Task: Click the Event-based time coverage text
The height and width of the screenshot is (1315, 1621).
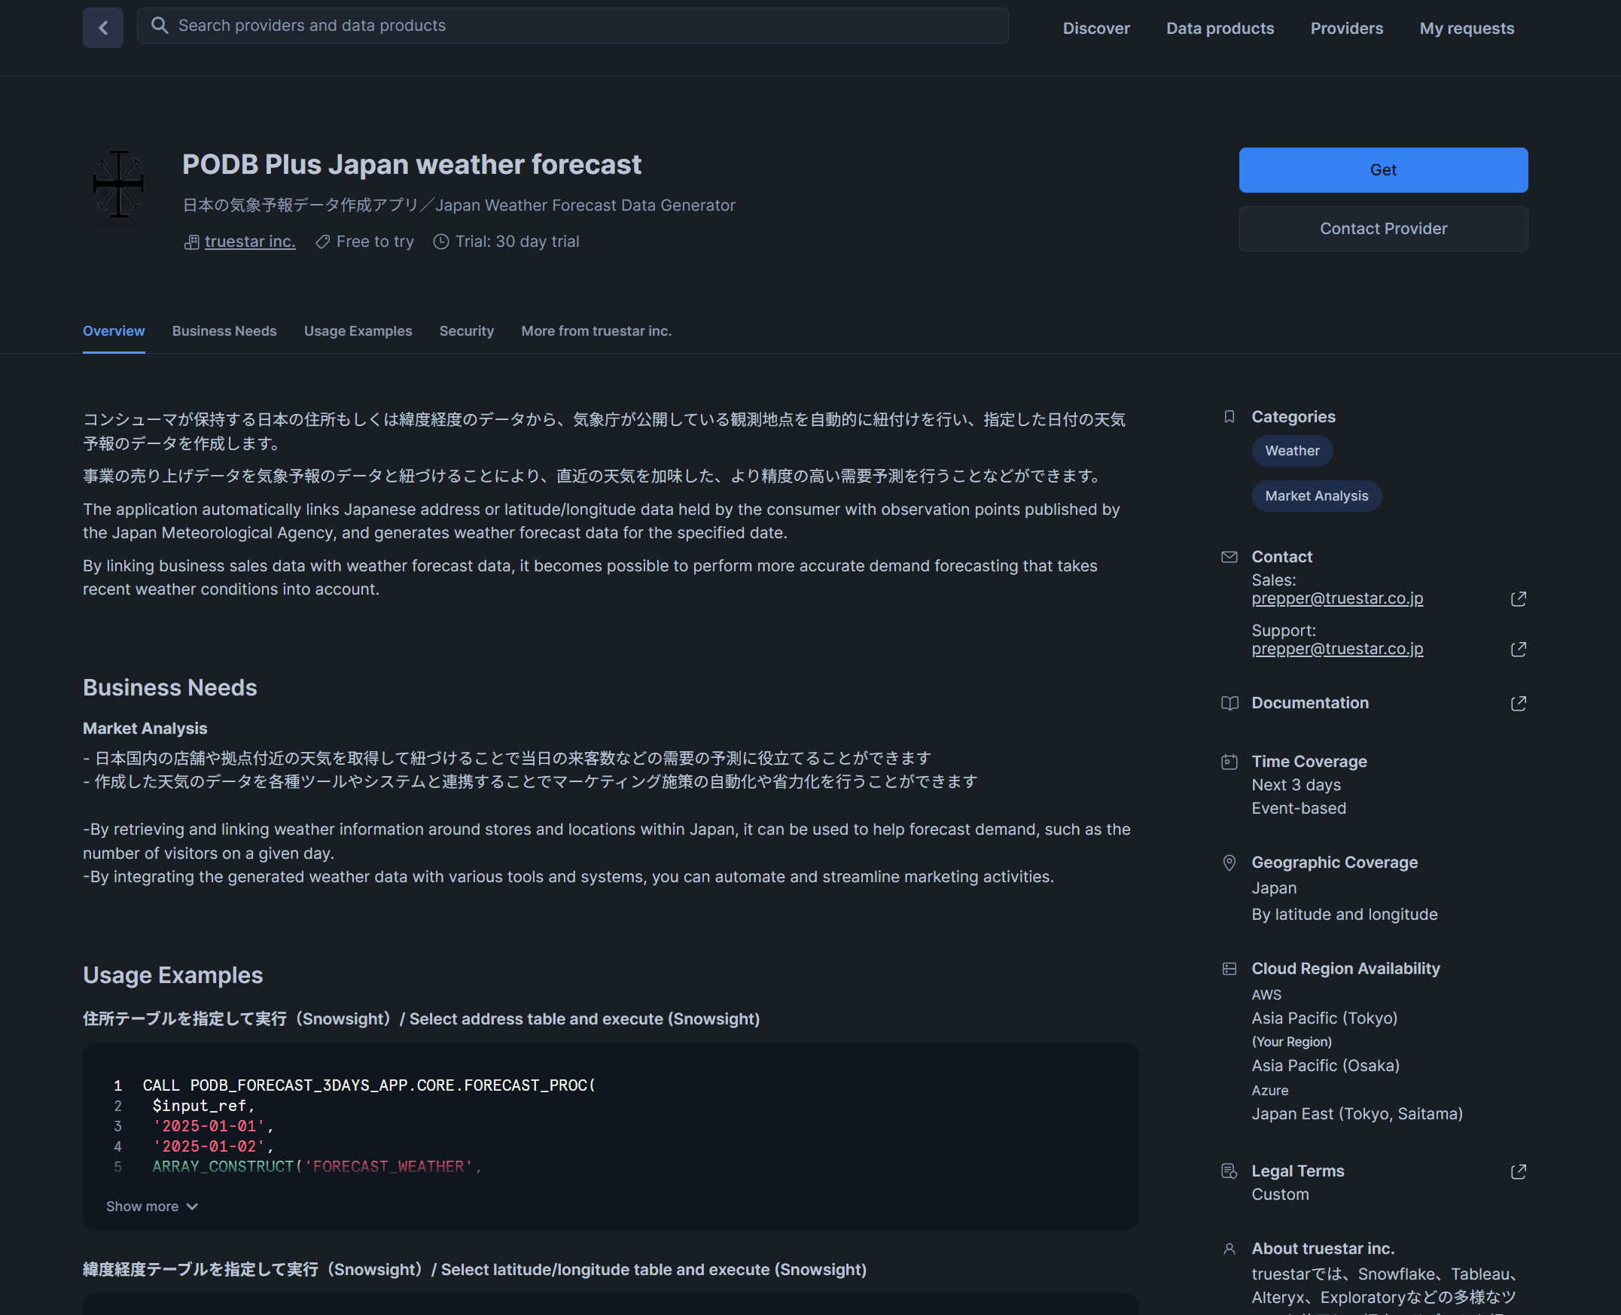Action: coord(1298,808)
